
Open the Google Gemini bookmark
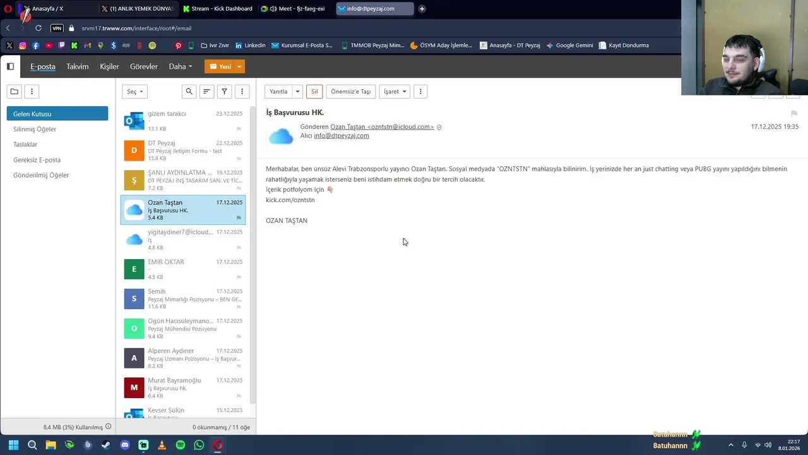click(x=569, y=45)
